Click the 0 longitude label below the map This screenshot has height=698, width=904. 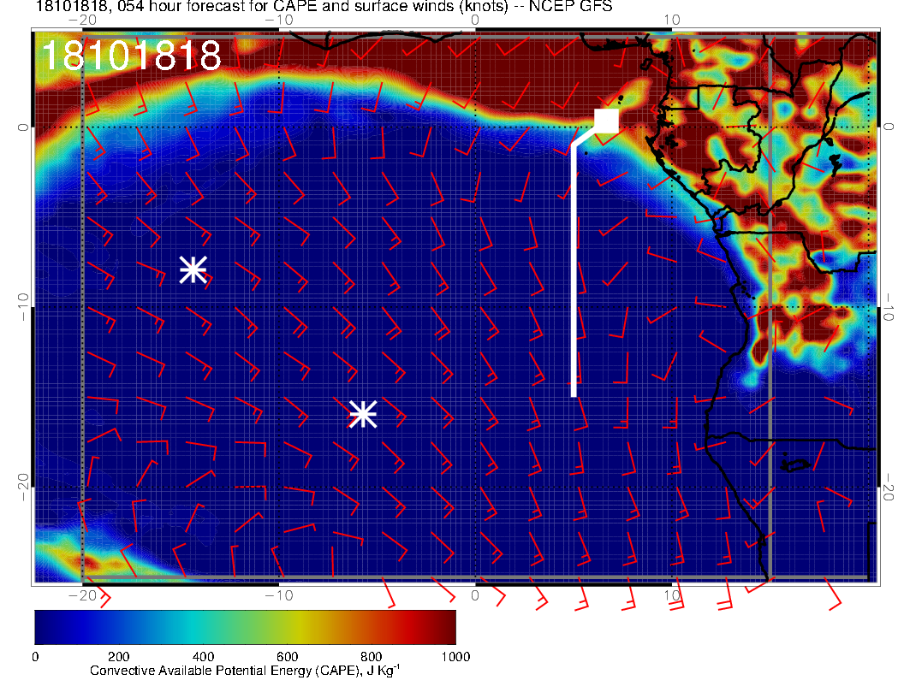click(x=476, y=595)
